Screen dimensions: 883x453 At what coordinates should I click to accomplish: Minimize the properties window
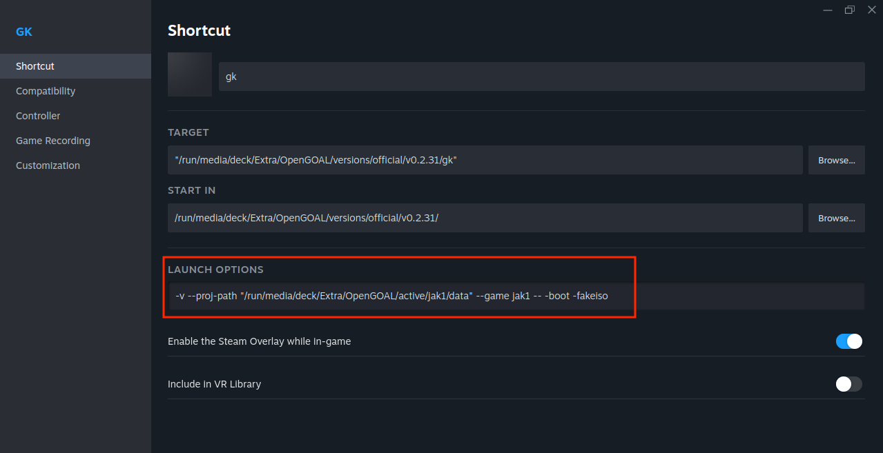(827, 10)
